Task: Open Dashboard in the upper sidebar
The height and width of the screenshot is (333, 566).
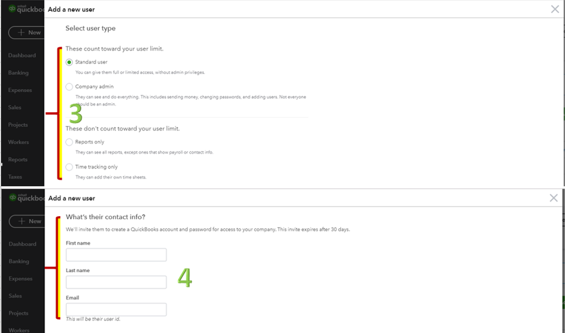Action: [22, 56]
